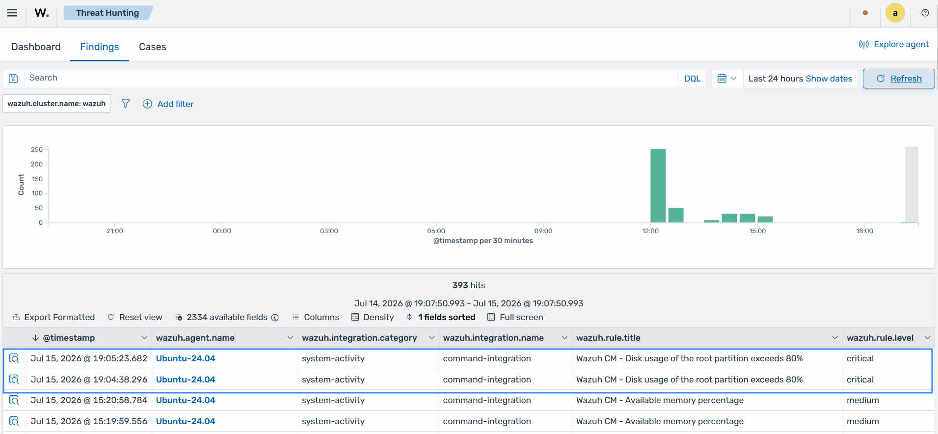Click the Wazuh W logo
Screen dimensions: 938x434
[x=42, y=13]
